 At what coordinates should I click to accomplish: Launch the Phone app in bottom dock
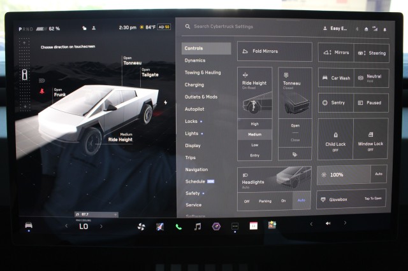coord(178,226)
